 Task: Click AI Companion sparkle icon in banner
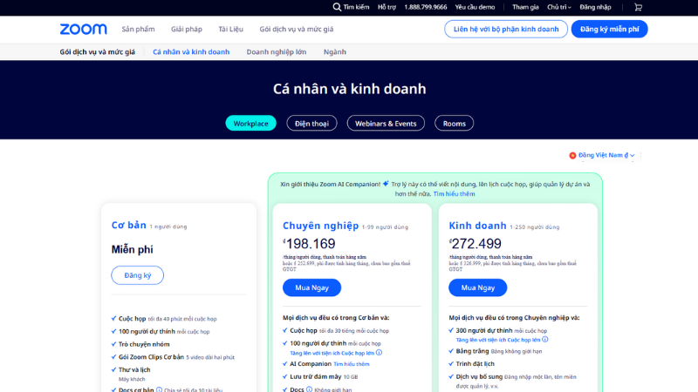(x=386, y=184)
